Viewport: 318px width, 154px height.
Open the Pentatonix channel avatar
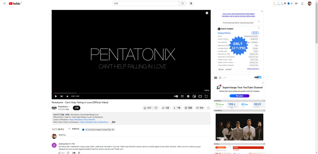coord(54,108)
